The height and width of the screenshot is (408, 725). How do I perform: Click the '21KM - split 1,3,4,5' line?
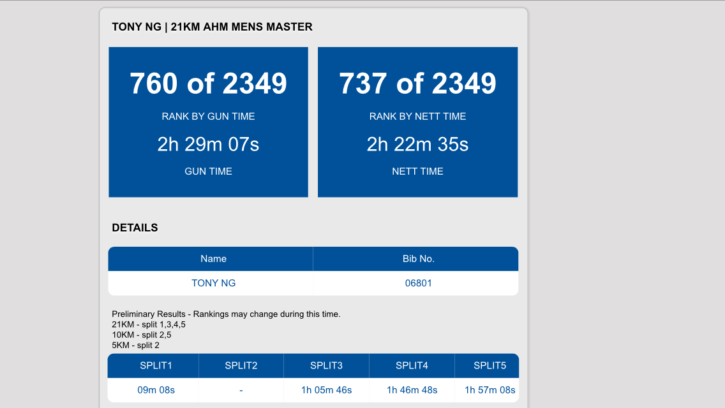coord(149,324)
